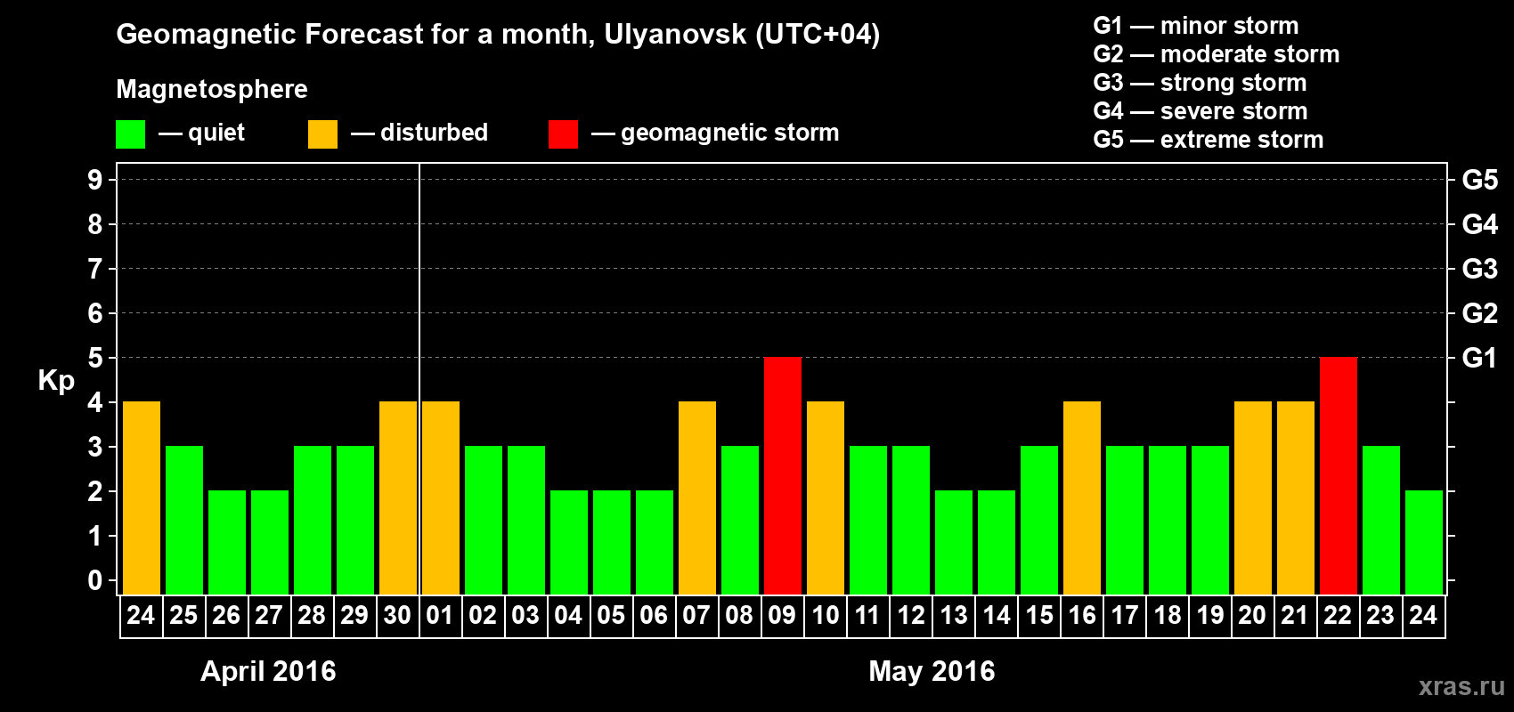1514x712 pixels.
Task: Click the green bar for April 28
Action: pos(313,520)
